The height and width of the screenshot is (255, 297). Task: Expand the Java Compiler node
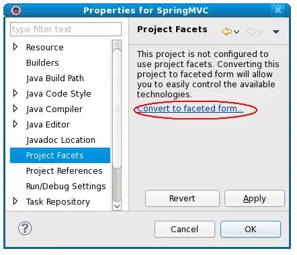pos(15,109)
